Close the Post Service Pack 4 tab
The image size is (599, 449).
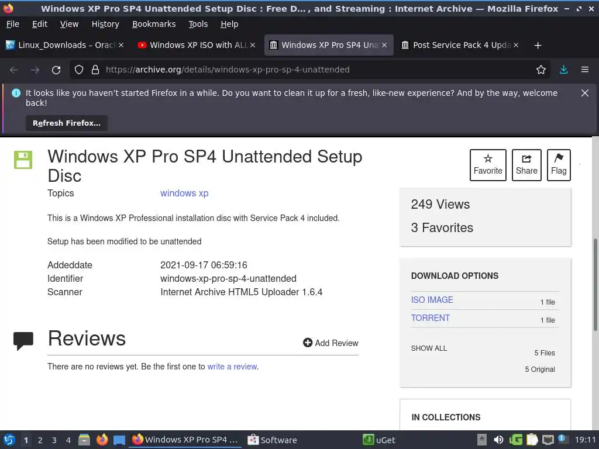coord(516,45)
